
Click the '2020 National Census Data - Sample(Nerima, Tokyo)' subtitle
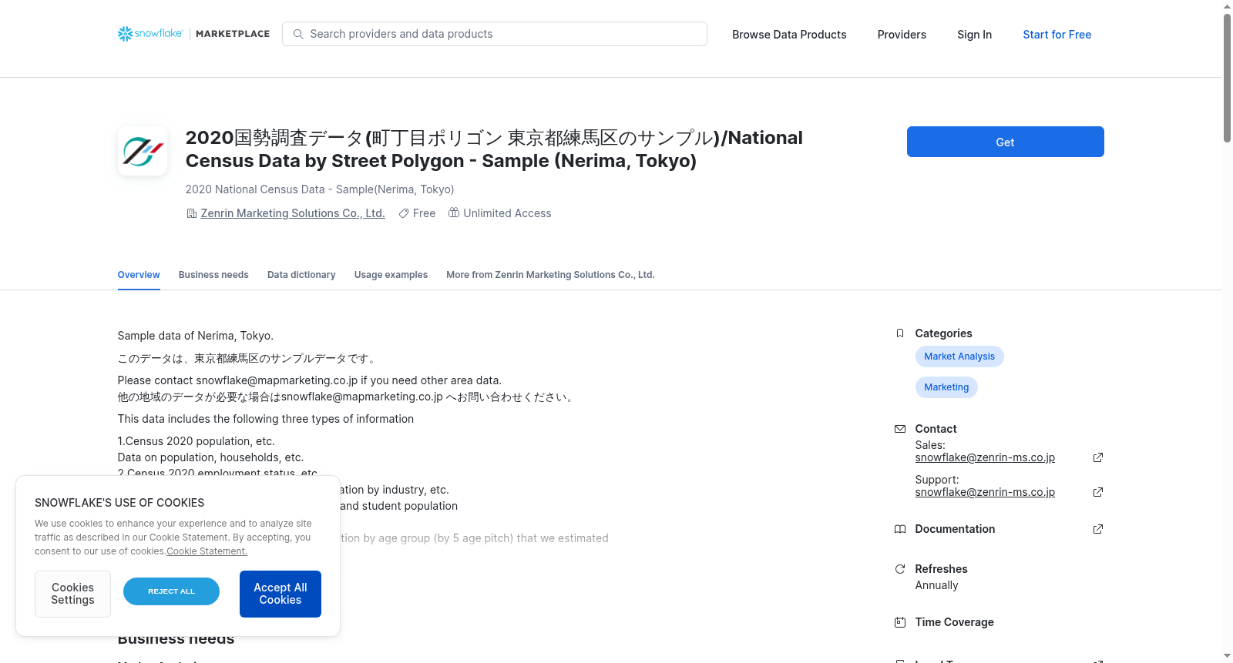[x=320, y=189]
